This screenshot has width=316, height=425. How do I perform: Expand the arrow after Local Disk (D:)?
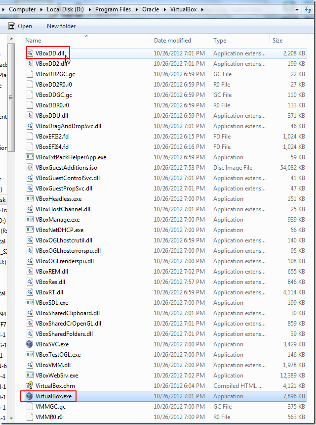coord(89,10)
